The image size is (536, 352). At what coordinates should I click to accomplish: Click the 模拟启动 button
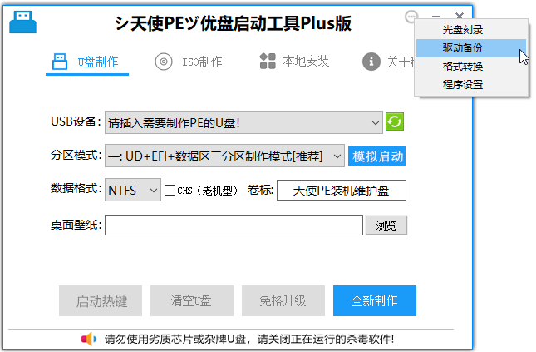click(x=376, y=156)
